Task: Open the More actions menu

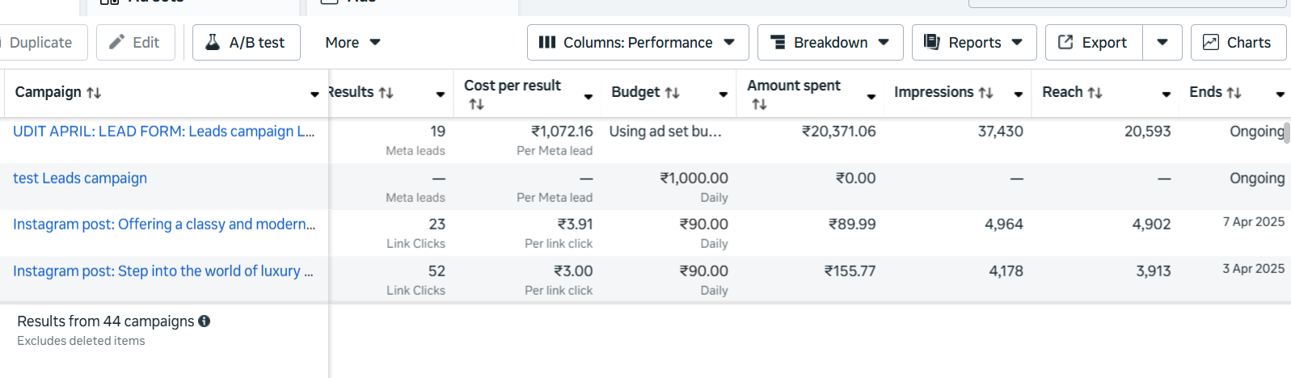Action: [x=352, y=43]
